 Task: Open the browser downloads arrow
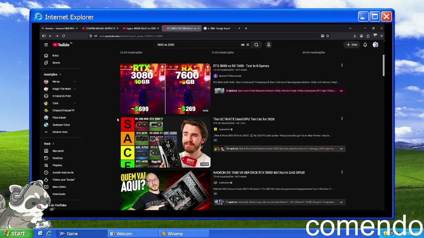pos(355,36)
